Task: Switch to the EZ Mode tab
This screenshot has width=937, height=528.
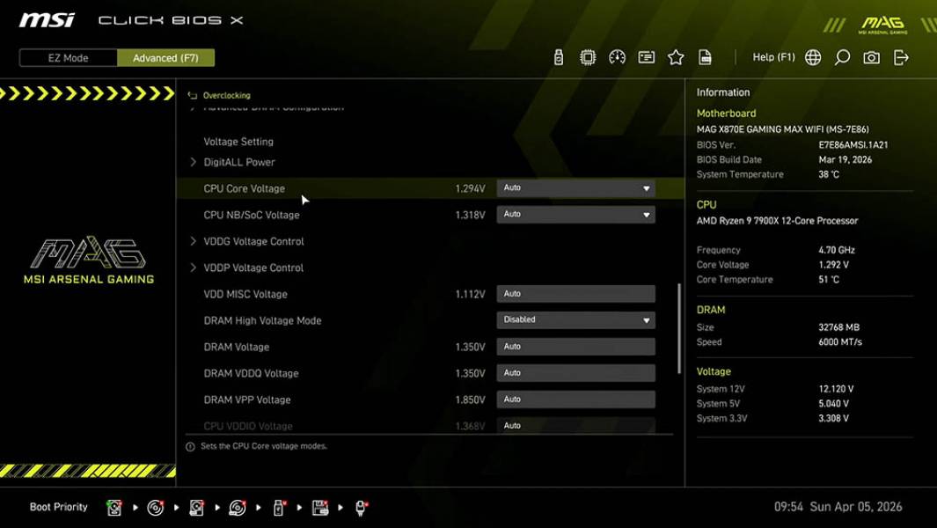Action: click(x=67, y=57)
